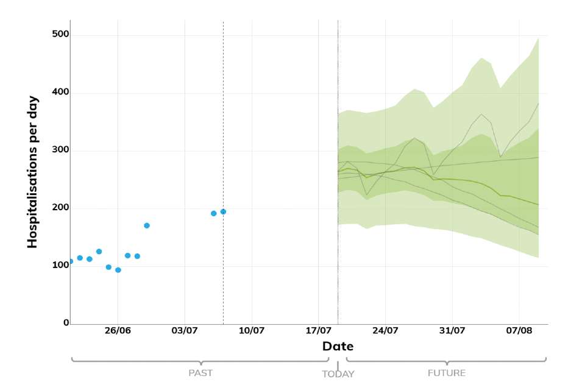Click the 03/07 date tick label
Viewport: 585px width, 390px height.
pyautogui.click(x=185, y=331)
